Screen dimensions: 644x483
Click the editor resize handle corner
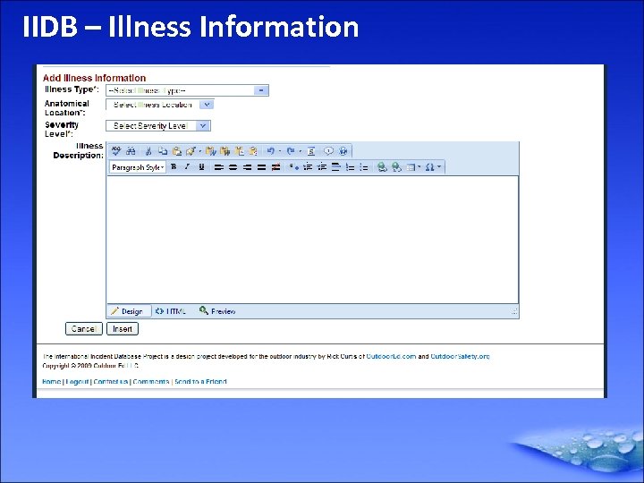tap(514, 312)
